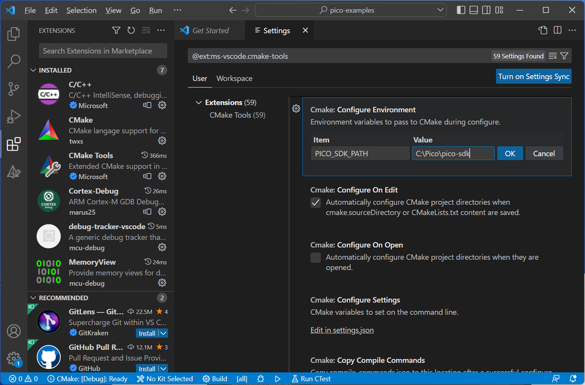Launch the target with status bar play icon
The image size is (585, 385).
pyautogui.click(x=278, y=379)
